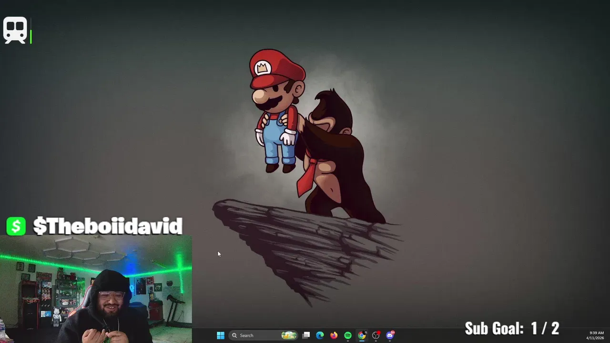Click the train icon overlay
Image resolution: width=610 pixels, height=343 pixels.
point(15,30)
